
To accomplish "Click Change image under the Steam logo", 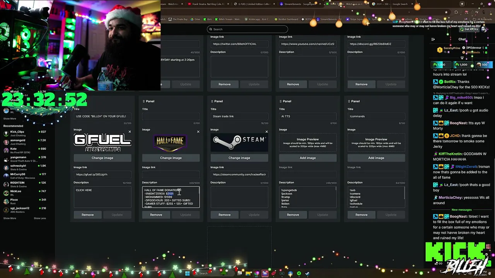I will tap(239, 158).
